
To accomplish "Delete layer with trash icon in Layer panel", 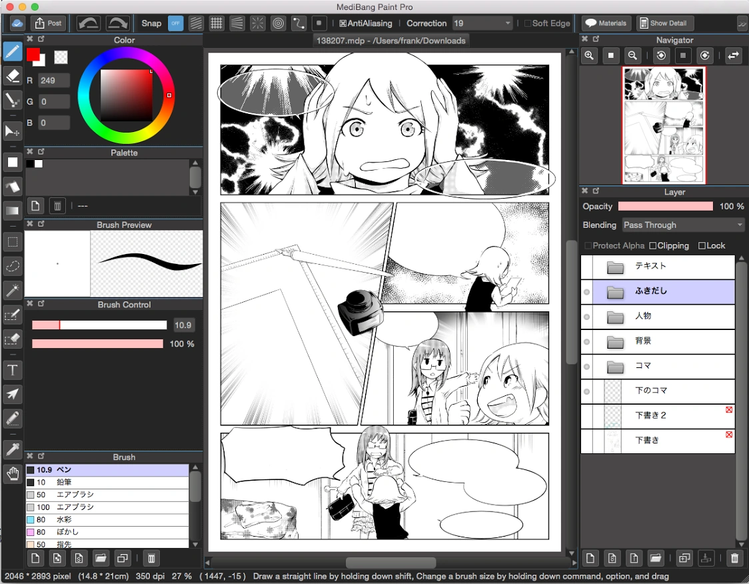I will [x=734, y=558].
